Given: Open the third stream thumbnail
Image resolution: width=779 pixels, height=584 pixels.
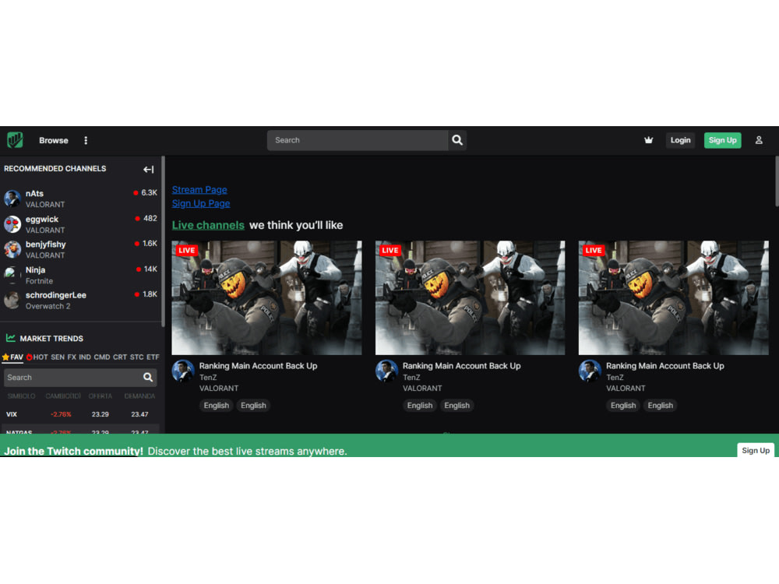Looking at the screenshot, I should point(674,298).
